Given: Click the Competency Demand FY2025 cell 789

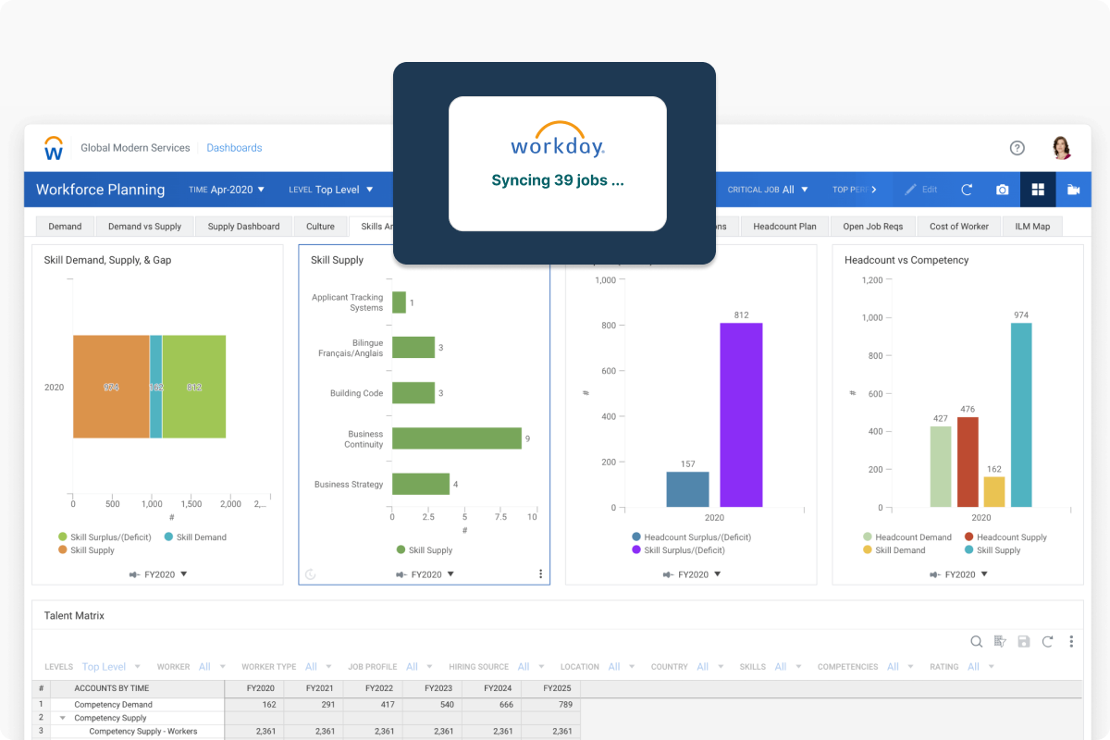Looking at the screenshot, I should (x=550, y=705).
